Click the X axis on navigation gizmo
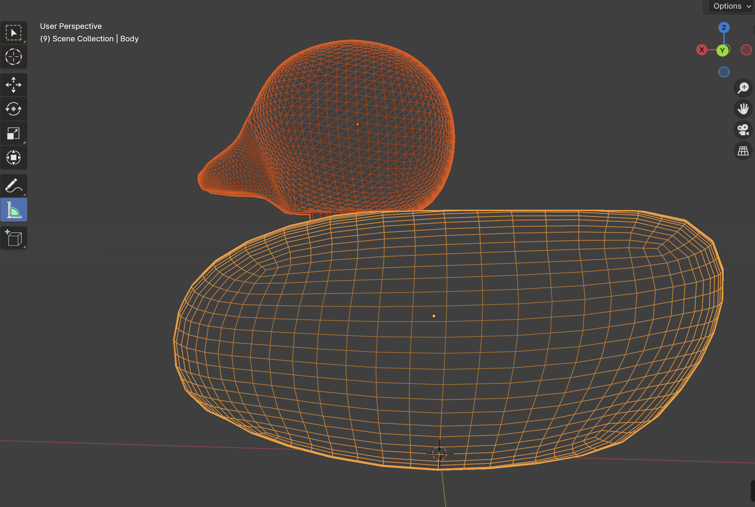This screenshot has width=755, height=507. tap(702, 50)
